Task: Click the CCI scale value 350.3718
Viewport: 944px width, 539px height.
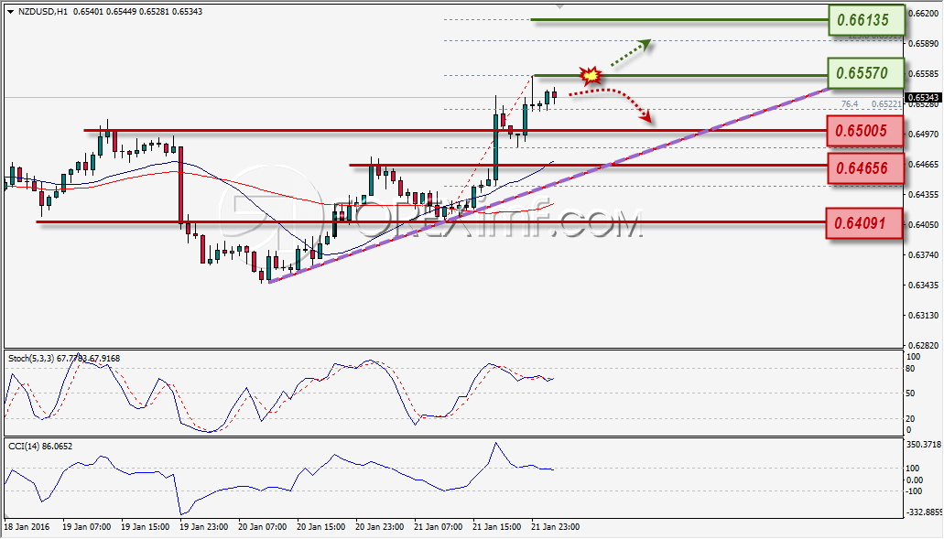Action: (924, 445)
